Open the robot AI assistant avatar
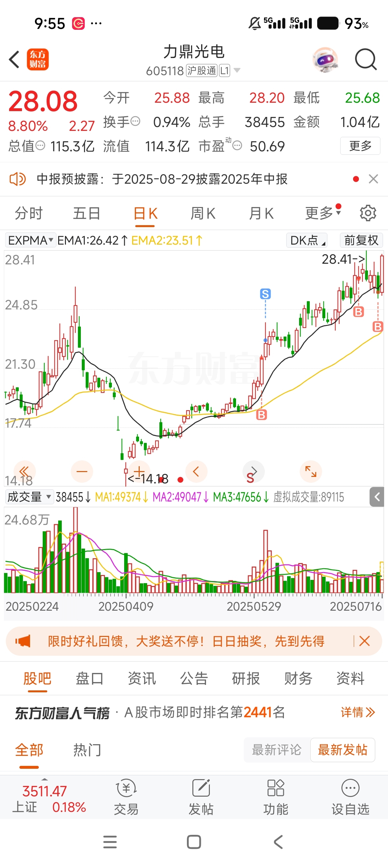The width and height of the screenshot is (388, 865). 325,59
